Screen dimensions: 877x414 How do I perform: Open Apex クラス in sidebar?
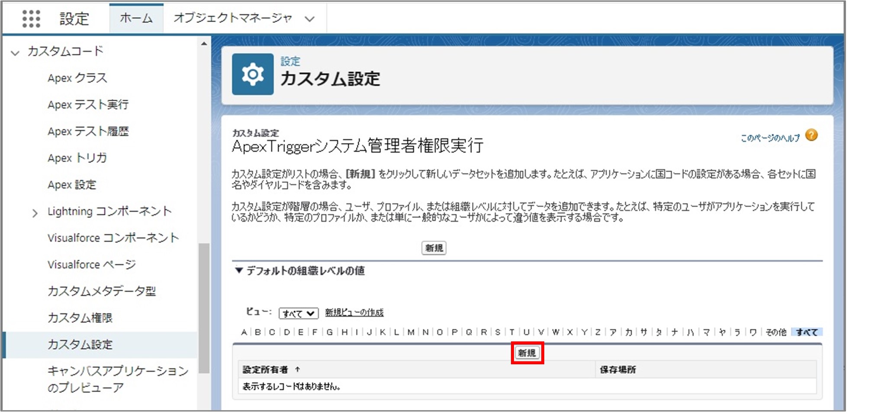pyautogui.click(x=77, y=78)
